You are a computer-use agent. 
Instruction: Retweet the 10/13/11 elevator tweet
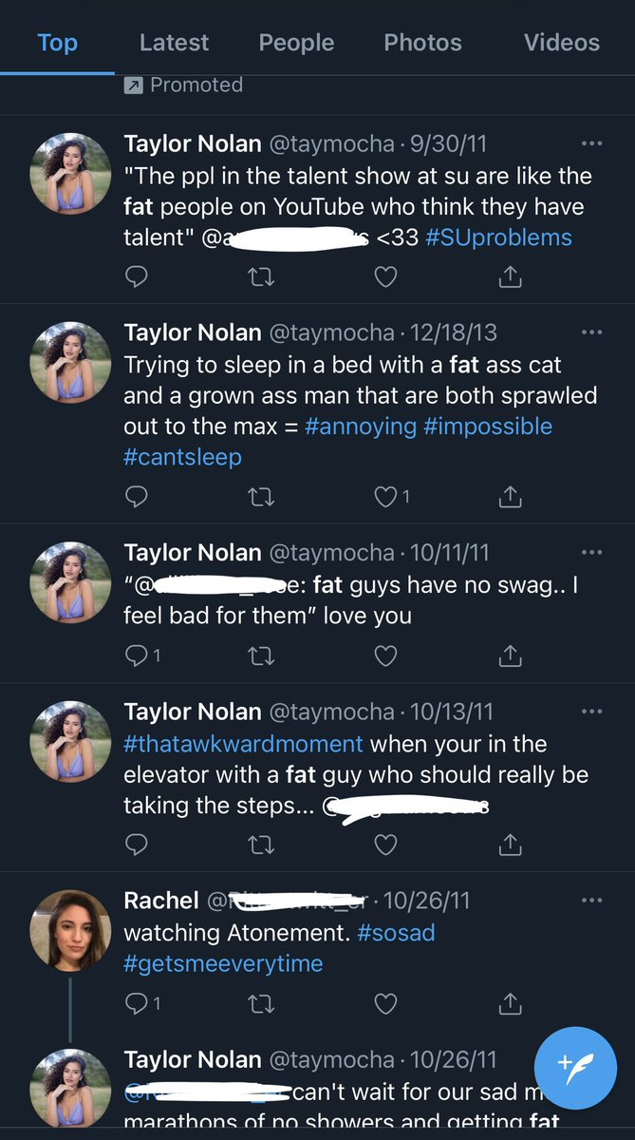coord(261,845)
